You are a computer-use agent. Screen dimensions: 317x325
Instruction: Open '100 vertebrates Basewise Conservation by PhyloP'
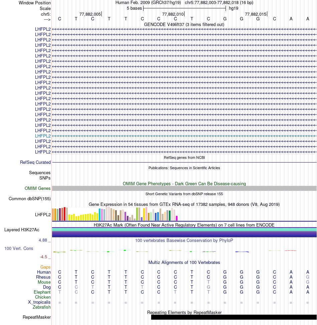184,241
